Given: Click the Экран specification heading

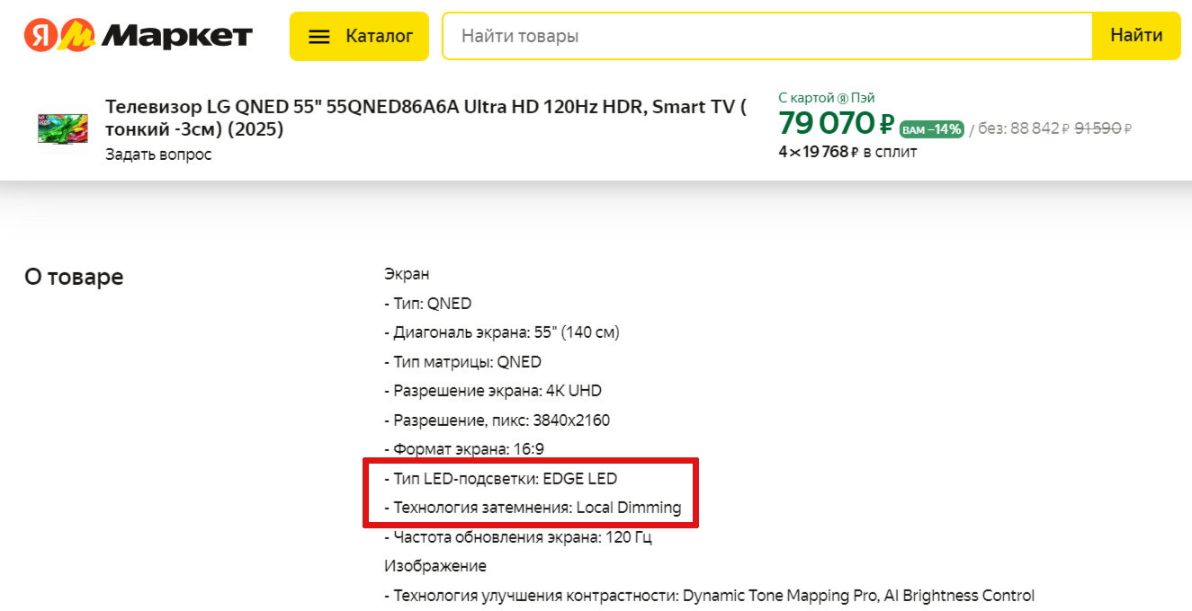Looking at the screenshot, I should (407, 274).
